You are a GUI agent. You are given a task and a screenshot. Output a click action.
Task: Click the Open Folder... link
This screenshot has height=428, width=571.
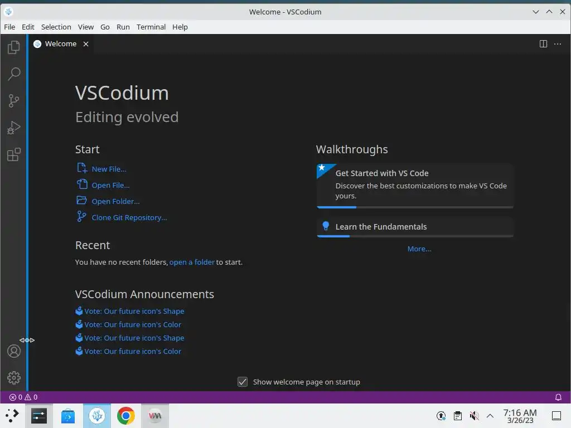coord(115,201)
